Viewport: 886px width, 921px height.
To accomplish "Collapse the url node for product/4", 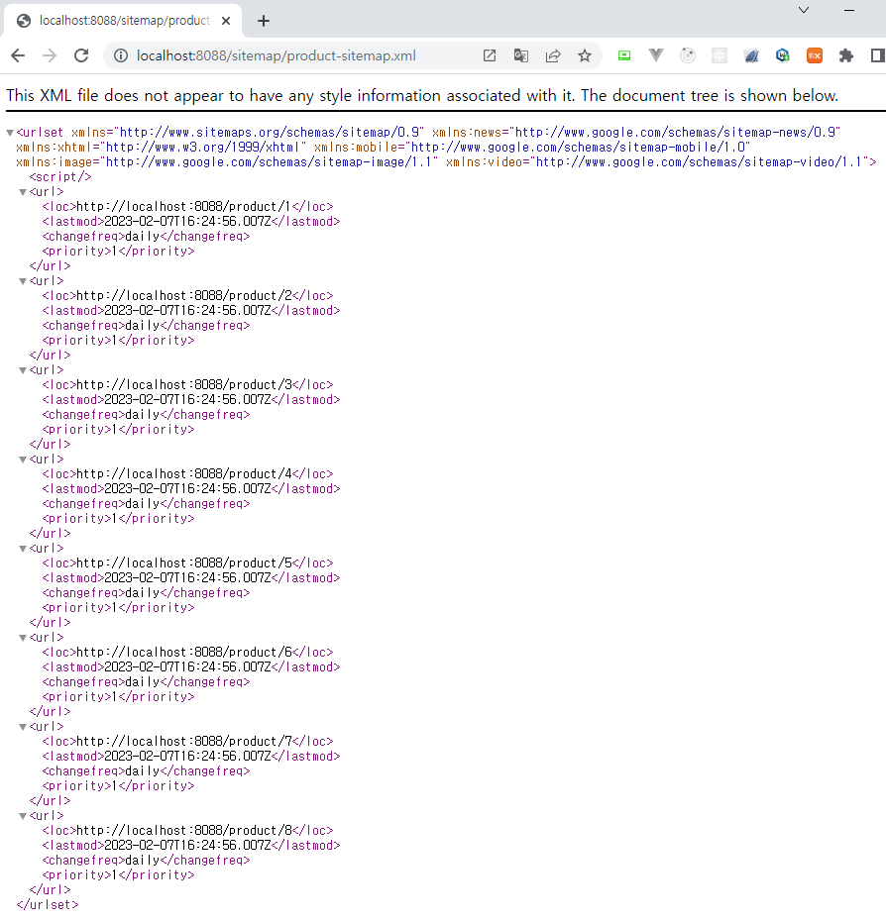I will 23,460.
